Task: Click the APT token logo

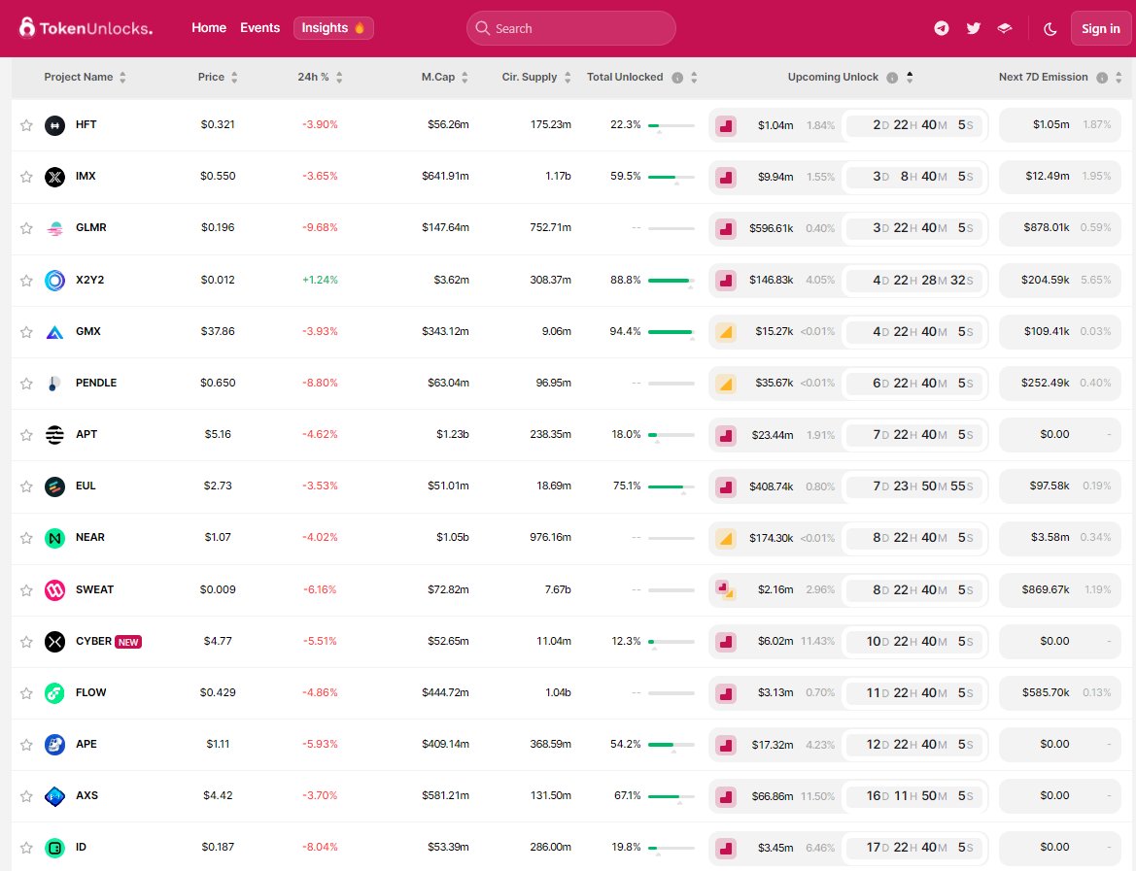Action: point(55,434)
